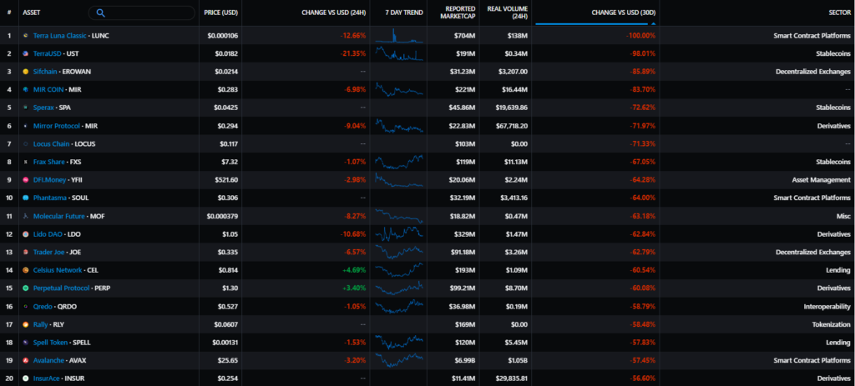Focus the asset search field

point(141,13)
